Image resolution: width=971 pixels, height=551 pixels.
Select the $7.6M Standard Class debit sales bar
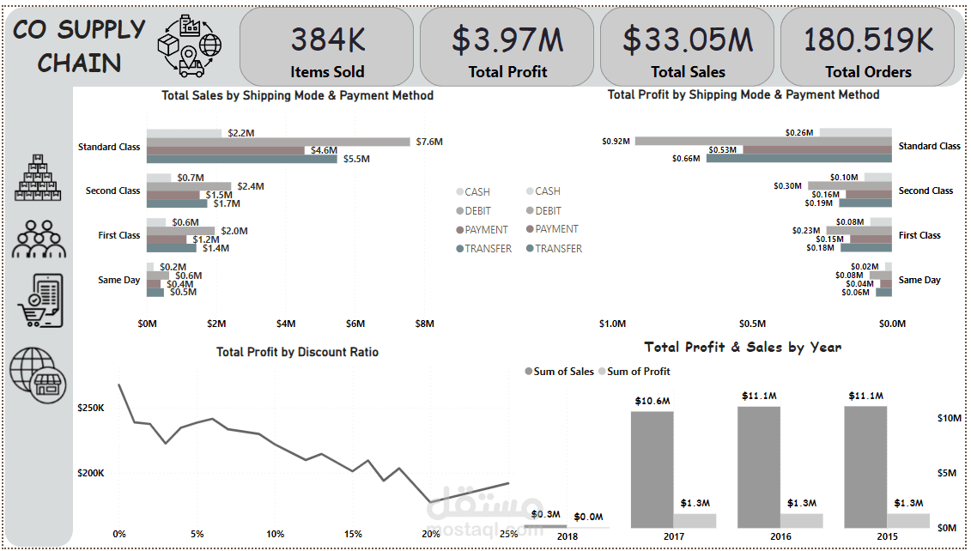tap(278, 142)
